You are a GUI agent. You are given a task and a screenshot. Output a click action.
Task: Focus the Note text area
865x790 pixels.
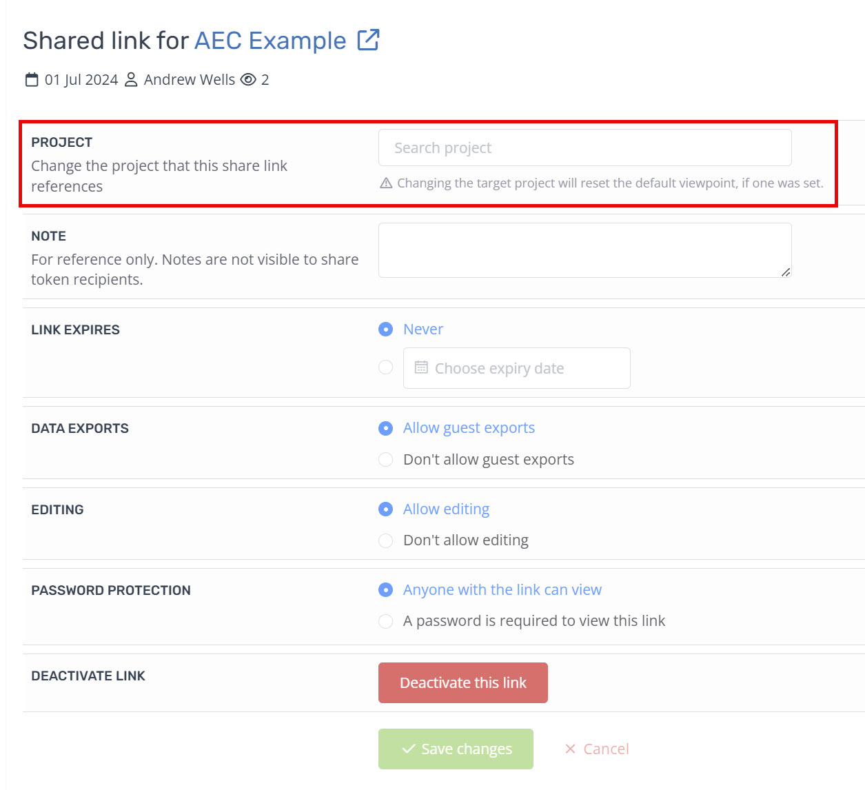click(584, 250)
